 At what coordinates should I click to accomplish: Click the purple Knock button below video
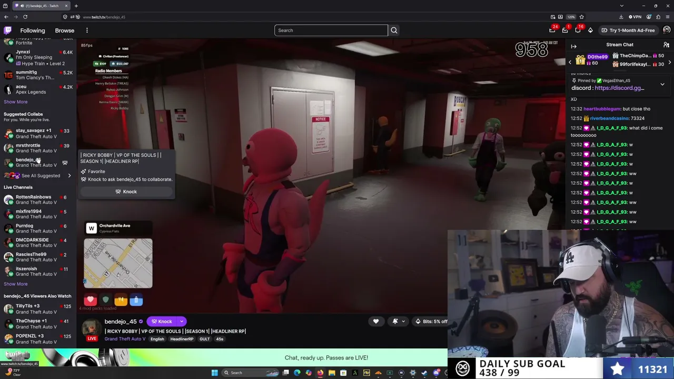(162, 322)
